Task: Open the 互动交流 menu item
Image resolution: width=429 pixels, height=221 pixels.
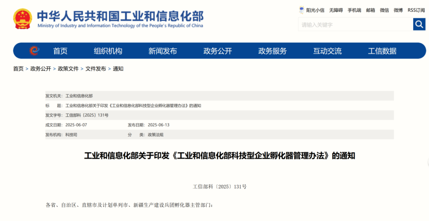Action: 327,51
